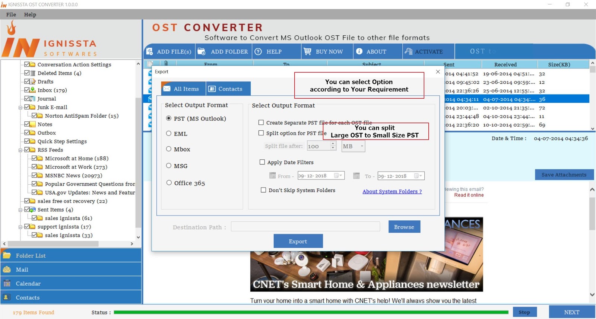Click the Stop button
This screenshot has width=596, height=319.
(524, 312)
